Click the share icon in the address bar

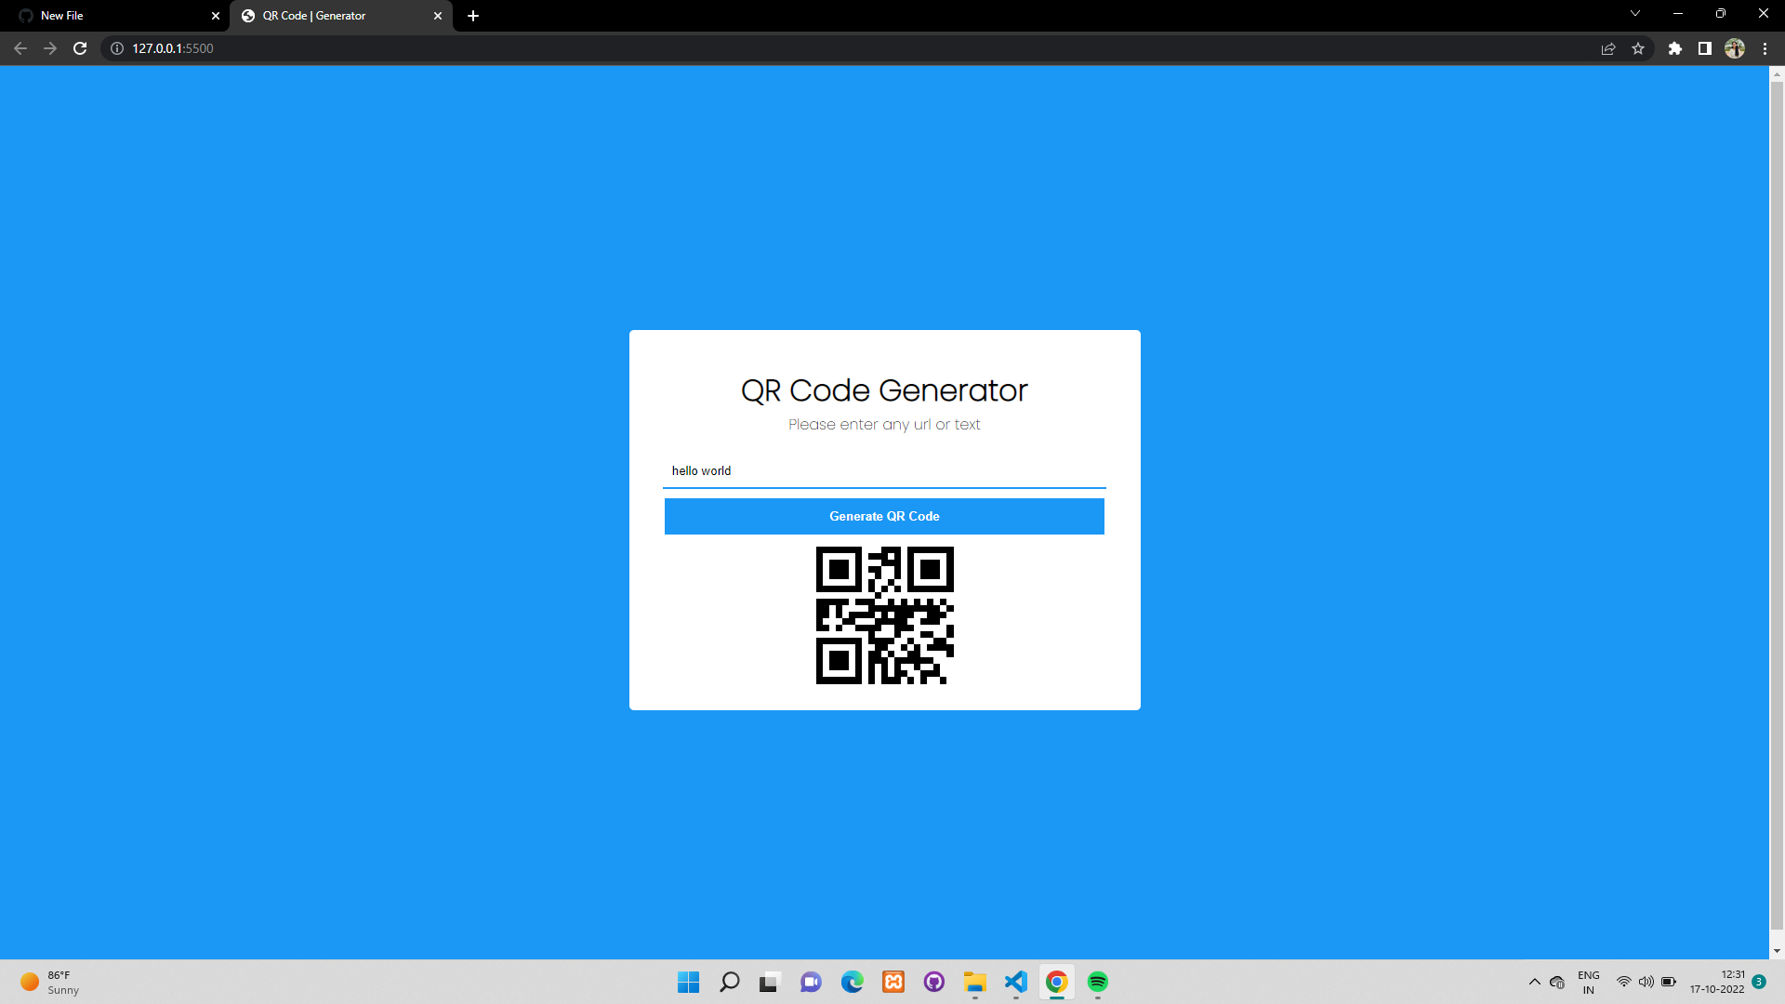pyautogui.click(x=1608, y=48)
